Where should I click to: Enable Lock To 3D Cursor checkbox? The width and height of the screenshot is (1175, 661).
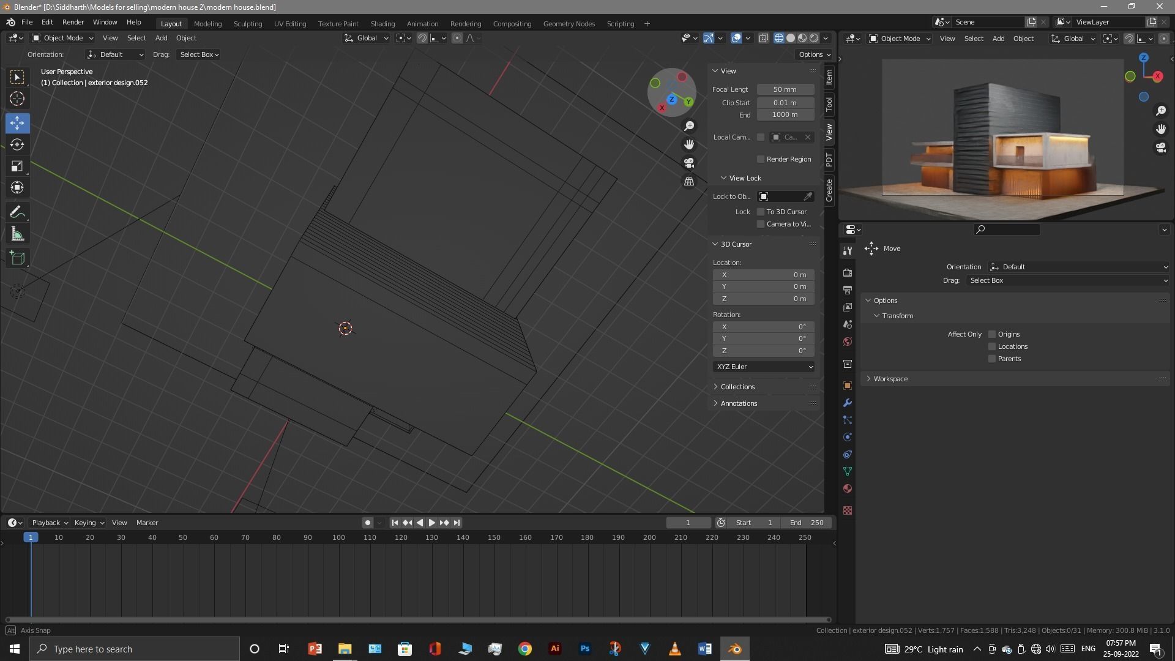[761, 212]
